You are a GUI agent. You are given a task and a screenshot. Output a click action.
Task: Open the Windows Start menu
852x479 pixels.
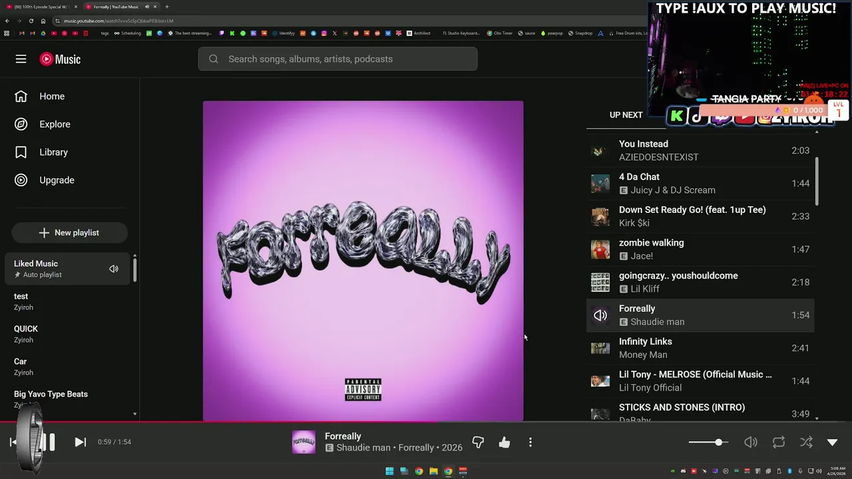click(x=389, y=471)
